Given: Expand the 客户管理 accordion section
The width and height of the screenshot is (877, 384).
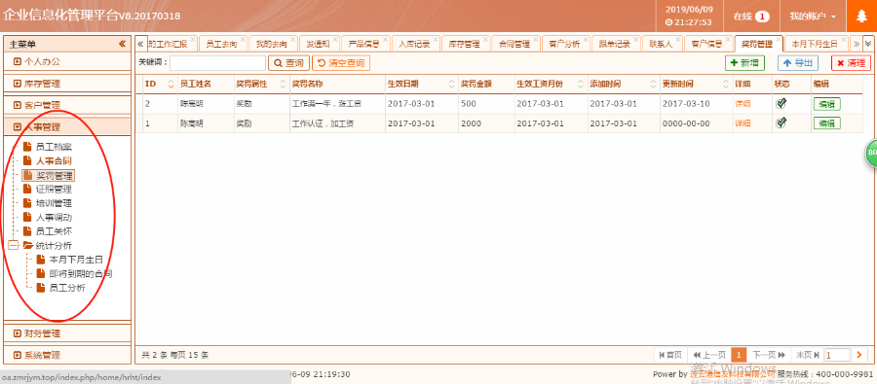Looking at the screenshot, I should pyautogui.click(x=67, y=105).
